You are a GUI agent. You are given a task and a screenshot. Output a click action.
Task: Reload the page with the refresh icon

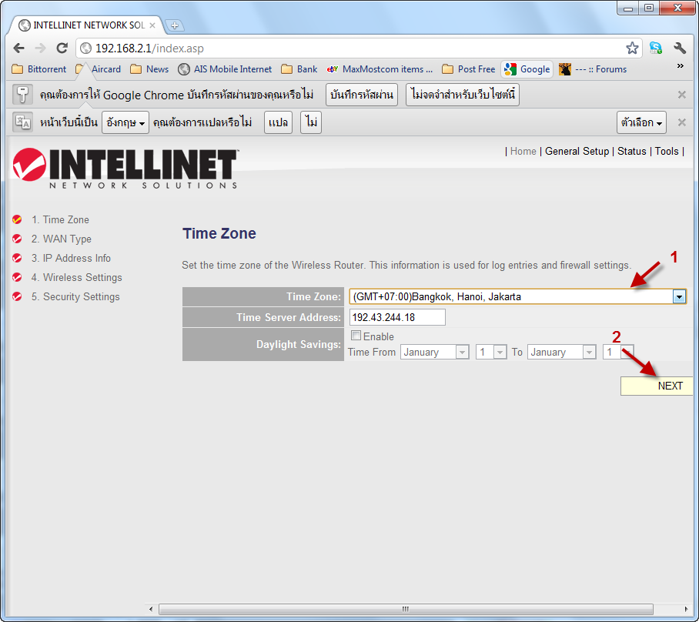point(62,48)
